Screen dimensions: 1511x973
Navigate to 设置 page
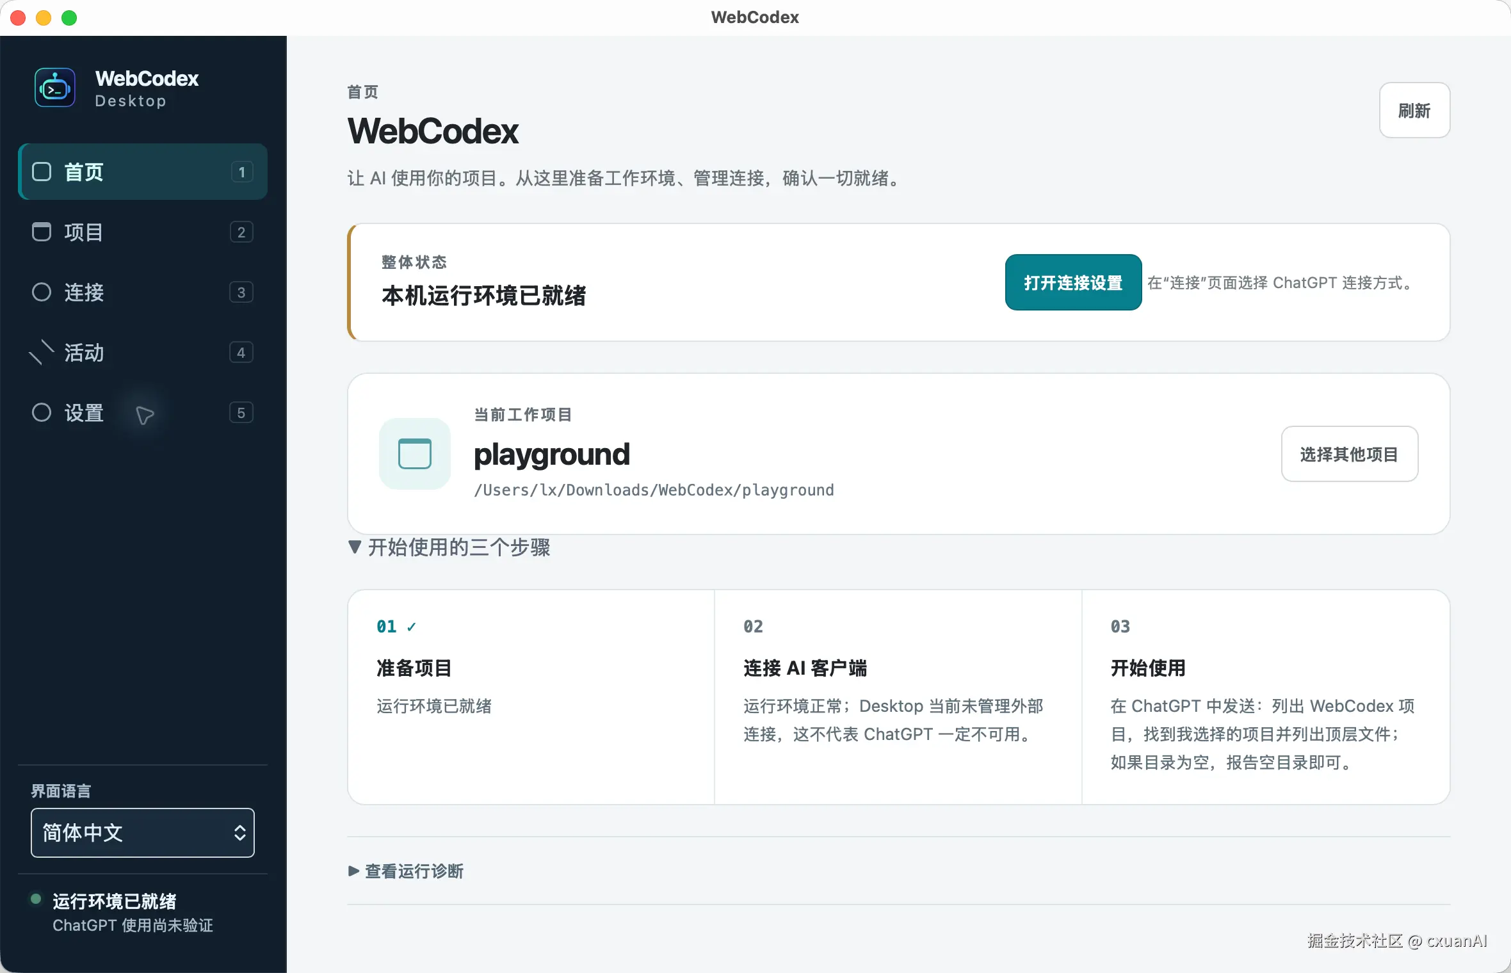click(143, 412)
